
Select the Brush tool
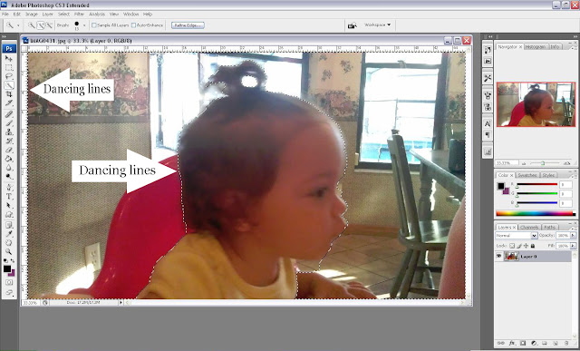coord(9,123)
